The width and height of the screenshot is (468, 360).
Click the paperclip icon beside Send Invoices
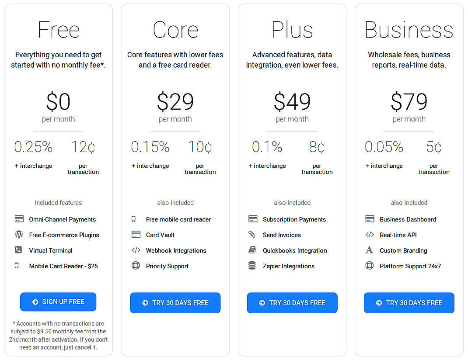pos(252,235)
